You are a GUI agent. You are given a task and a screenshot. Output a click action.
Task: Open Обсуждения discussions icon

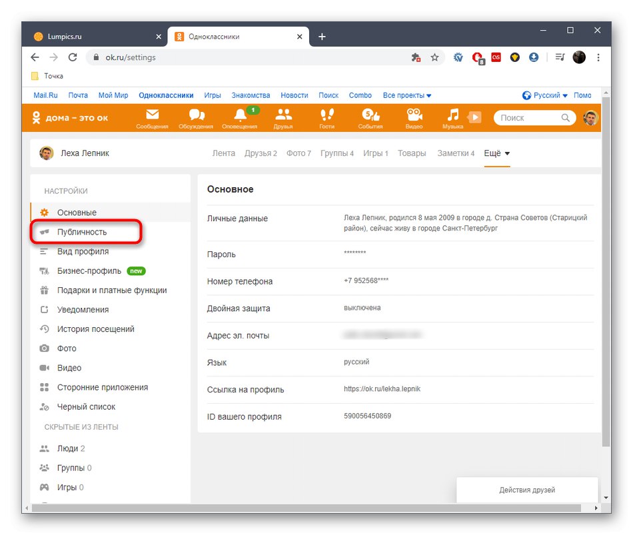coord(196,119)
